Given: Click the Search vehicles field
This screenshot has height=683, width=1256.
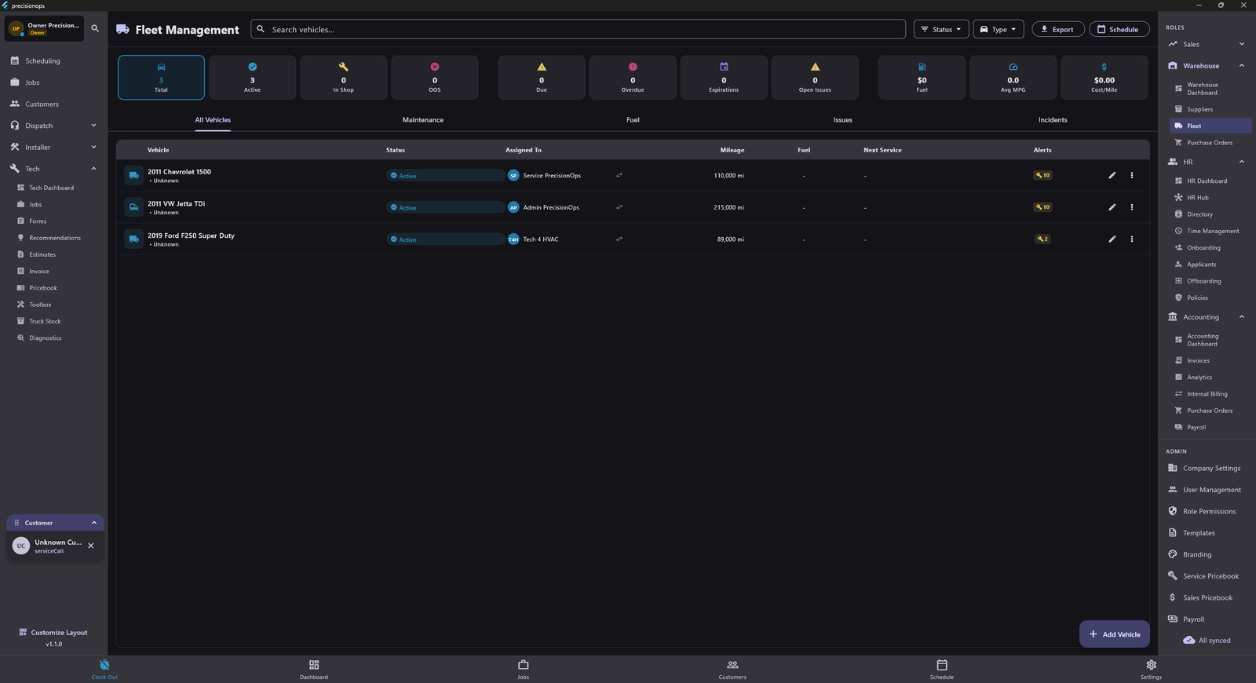Looking at the screenshot, I should [x=578, y=29].
